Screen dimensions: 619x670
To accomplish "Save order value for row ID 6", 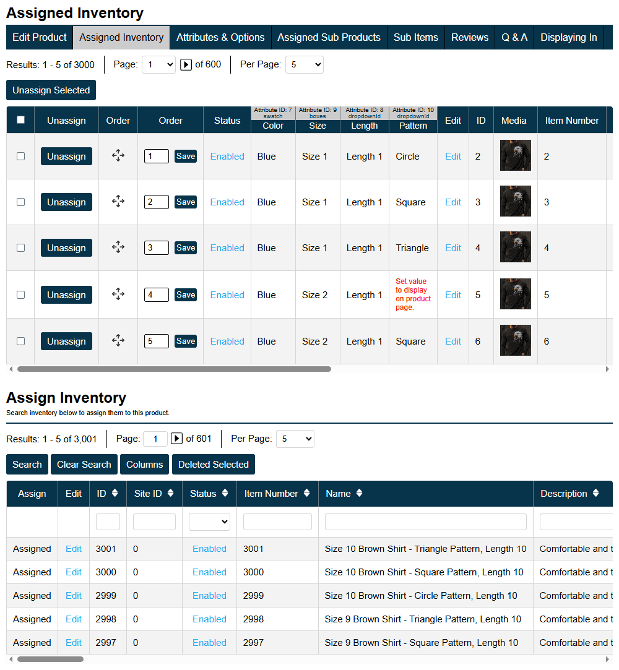I will (186, 341).
